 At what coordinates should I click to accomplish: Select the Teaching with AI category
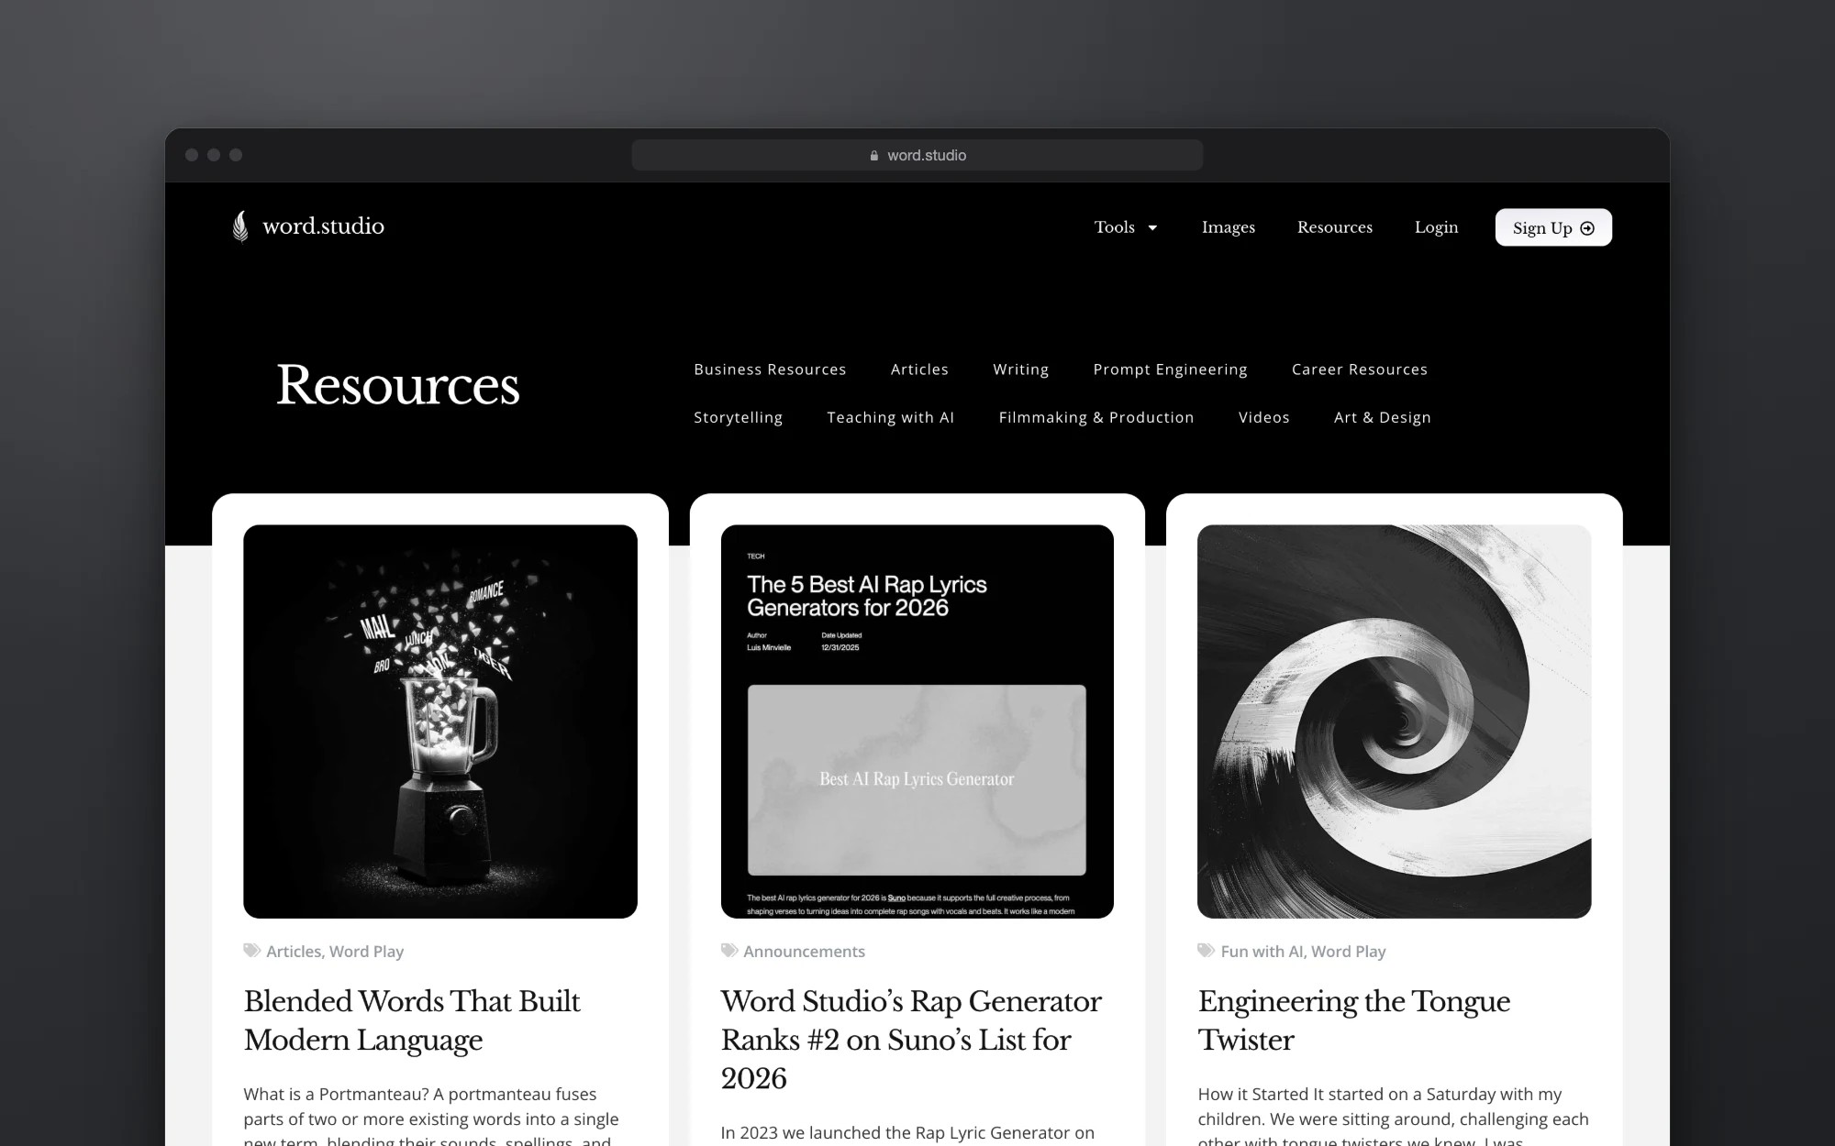[x=890, y=417]
